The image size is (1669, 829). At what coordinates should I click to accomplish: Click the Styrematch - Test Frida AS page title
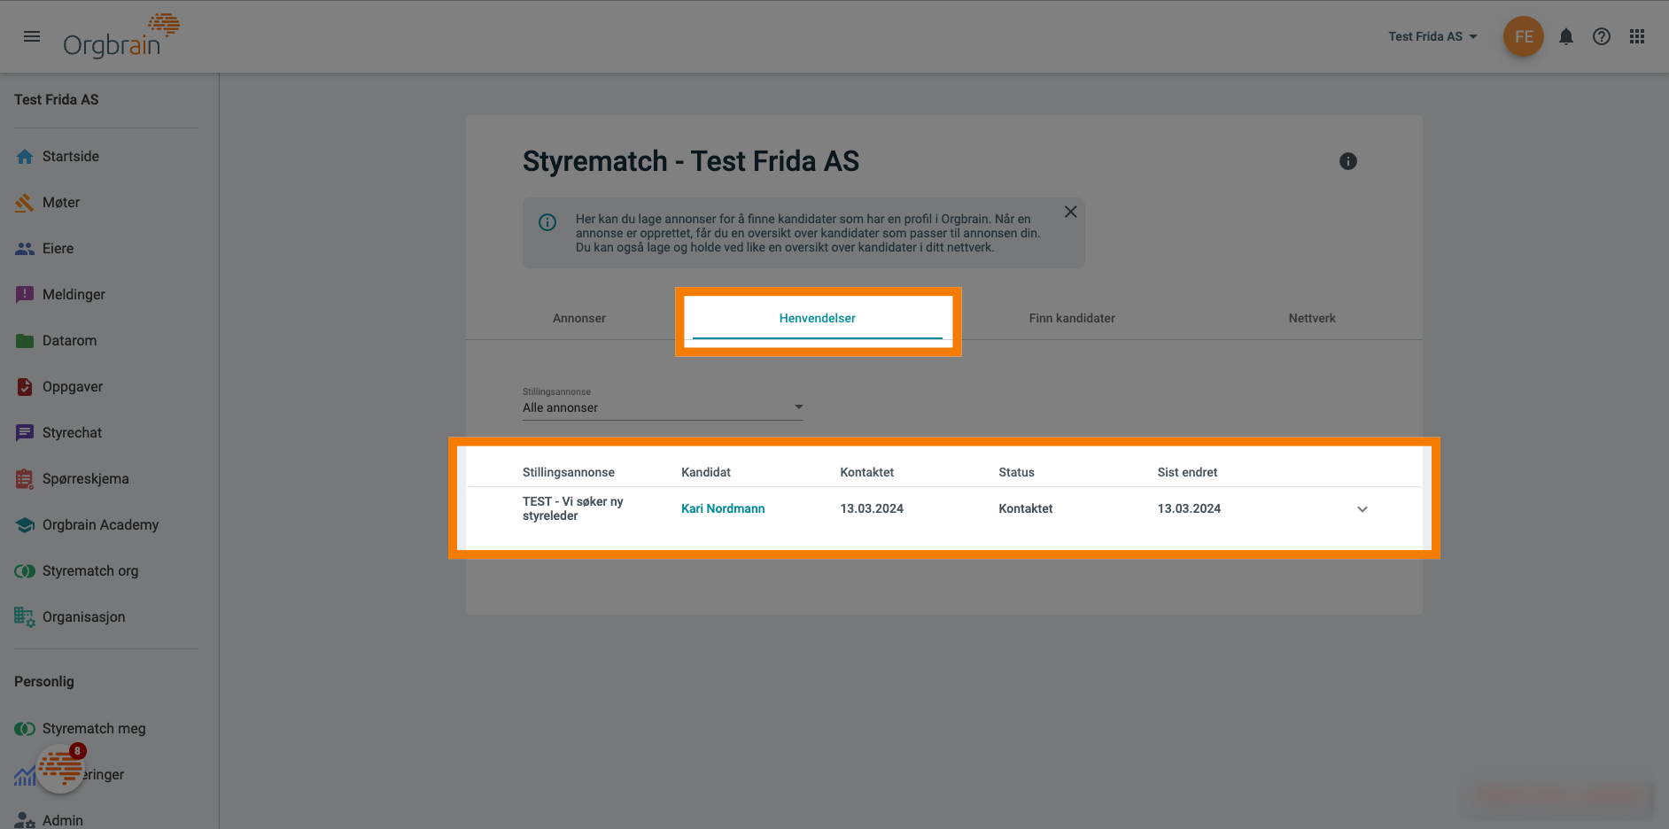691,161
